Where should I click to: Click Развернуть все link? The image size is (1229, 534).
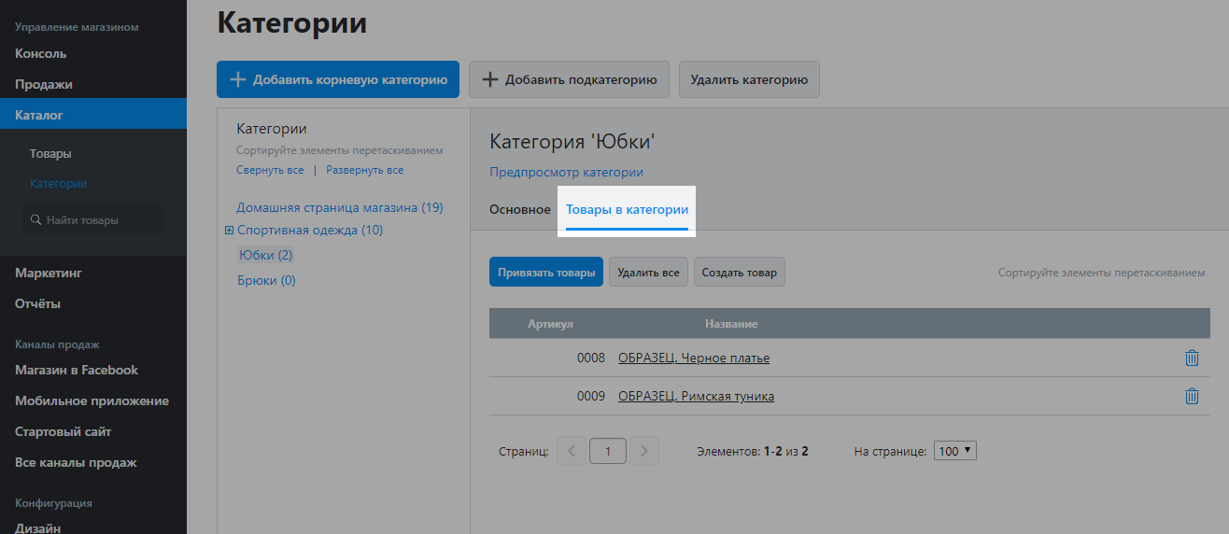(364, 170)
